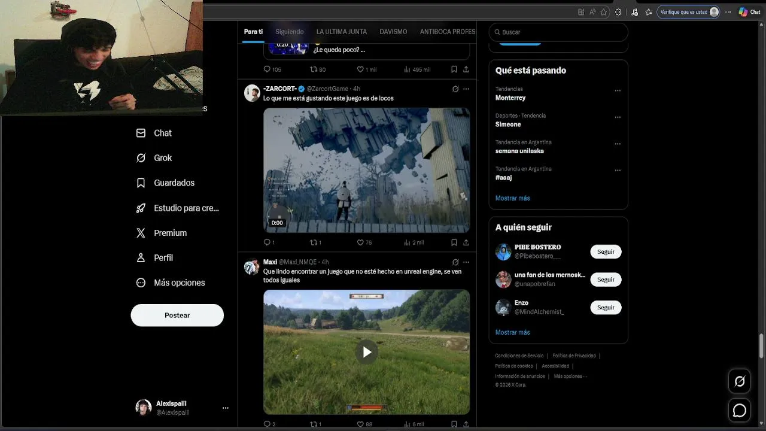The width and height of the screenshot is (766, 431).
Task: Open more options on Maxi post
Action: pos(466,262)
